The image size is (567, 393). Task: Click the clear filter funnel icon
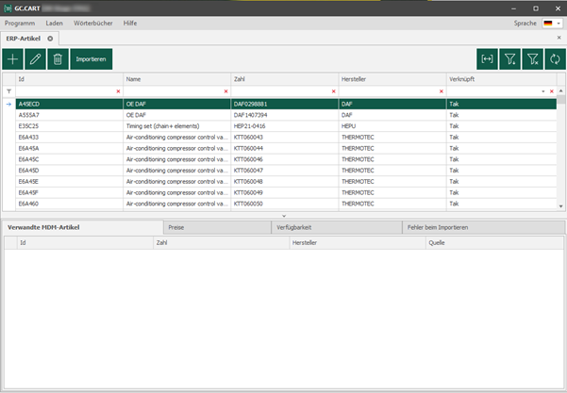pos(533,58)
